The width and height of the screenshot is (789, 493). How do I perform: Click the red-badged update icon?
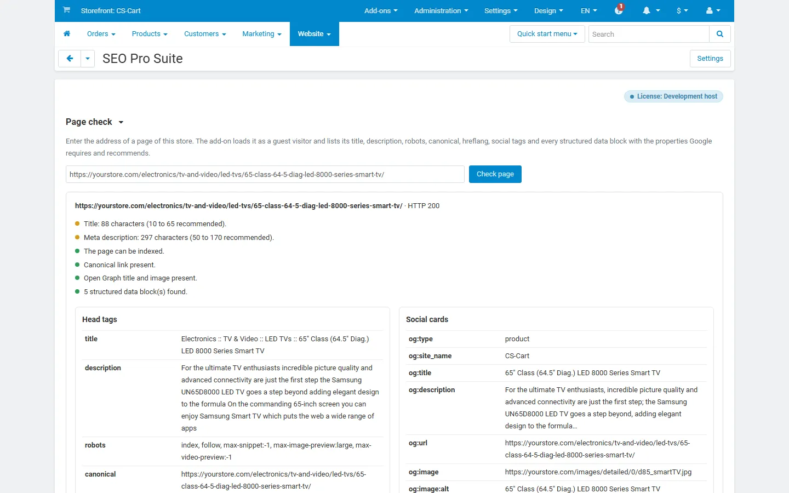coord(619,9)
